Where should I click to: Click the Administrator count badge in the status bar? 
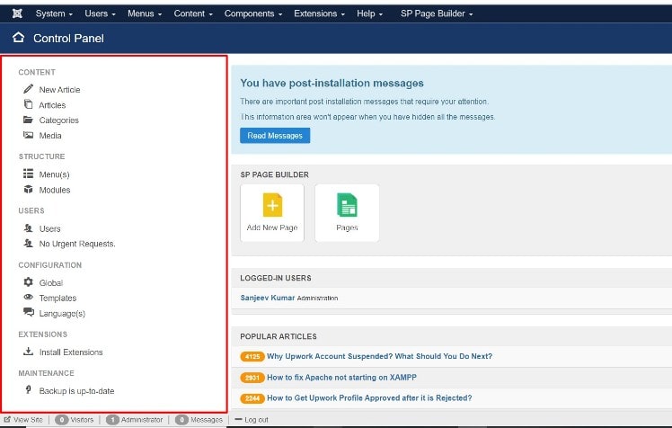tap(112, 420)
